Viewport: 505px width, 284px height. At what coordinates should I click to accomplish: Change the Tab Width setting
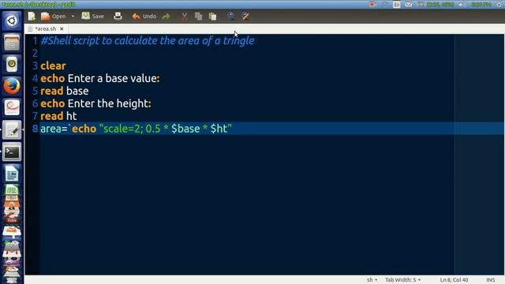pos(403,280)
